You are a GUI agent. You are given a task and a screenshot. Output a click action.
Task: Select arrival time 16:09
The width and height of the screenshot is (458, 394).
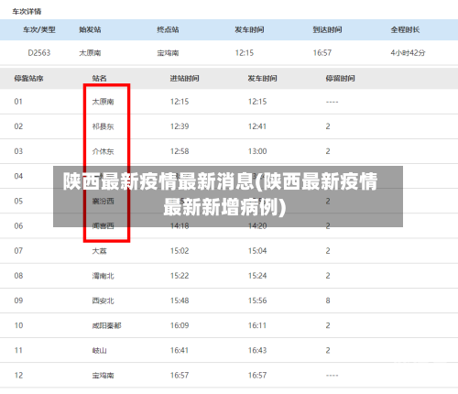[x=180, y=325]
